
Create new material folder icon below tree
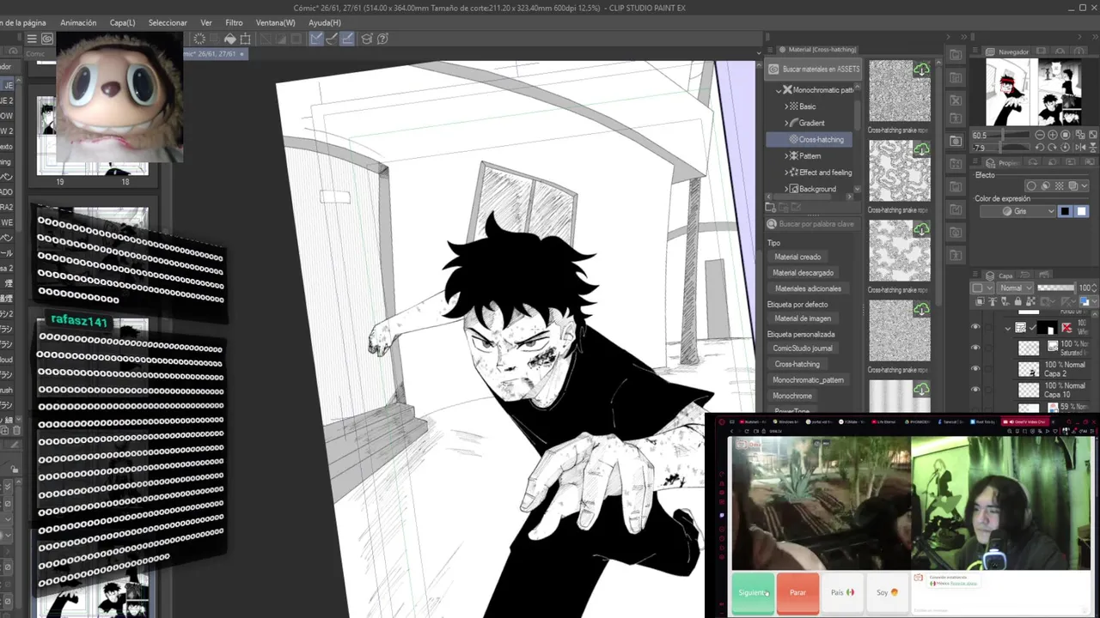click(771, 207)
